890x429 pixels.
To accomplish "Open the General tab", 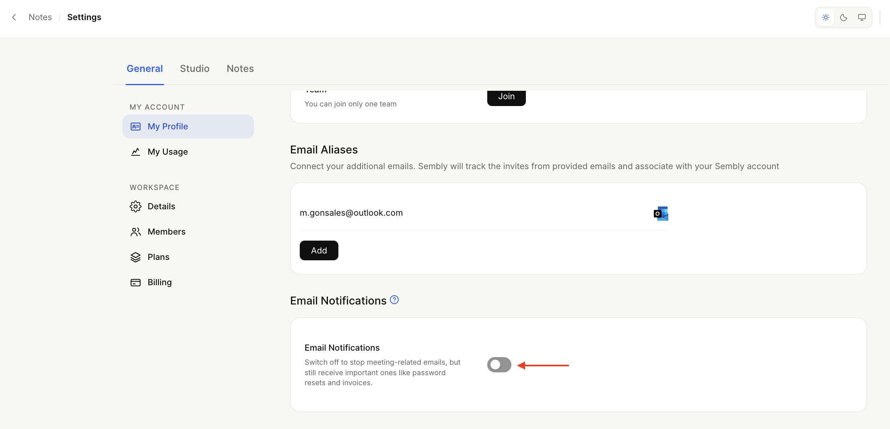I will coord(145,69).
